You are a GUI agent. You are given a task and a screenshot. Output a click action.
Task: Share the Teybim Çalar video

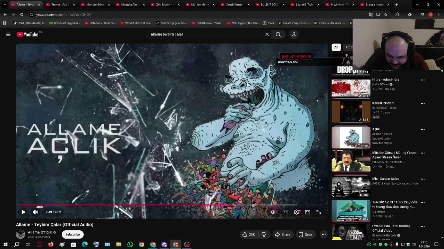(282, 234)
